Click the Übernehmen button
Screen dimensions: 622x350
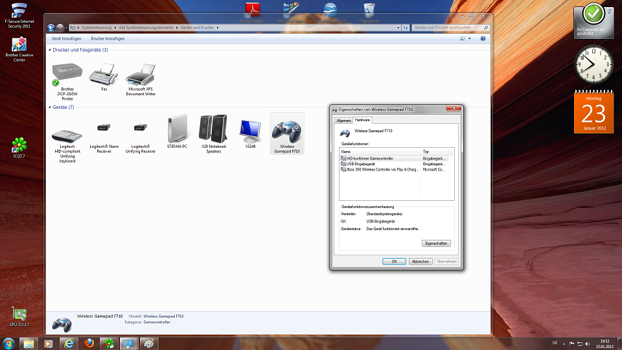446,261
